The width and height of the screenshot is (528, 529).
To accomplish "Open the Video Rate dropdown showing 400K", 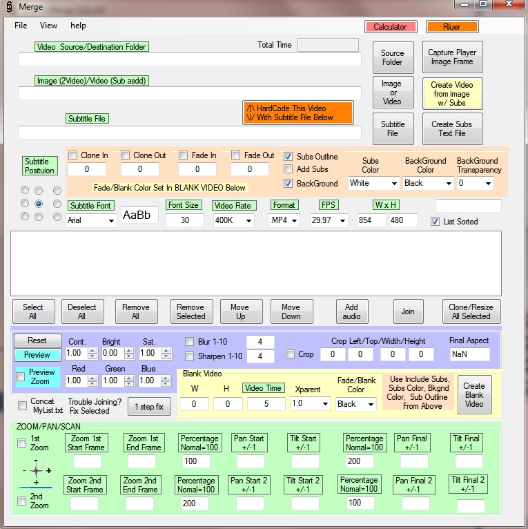I will (x=233, y=220).
